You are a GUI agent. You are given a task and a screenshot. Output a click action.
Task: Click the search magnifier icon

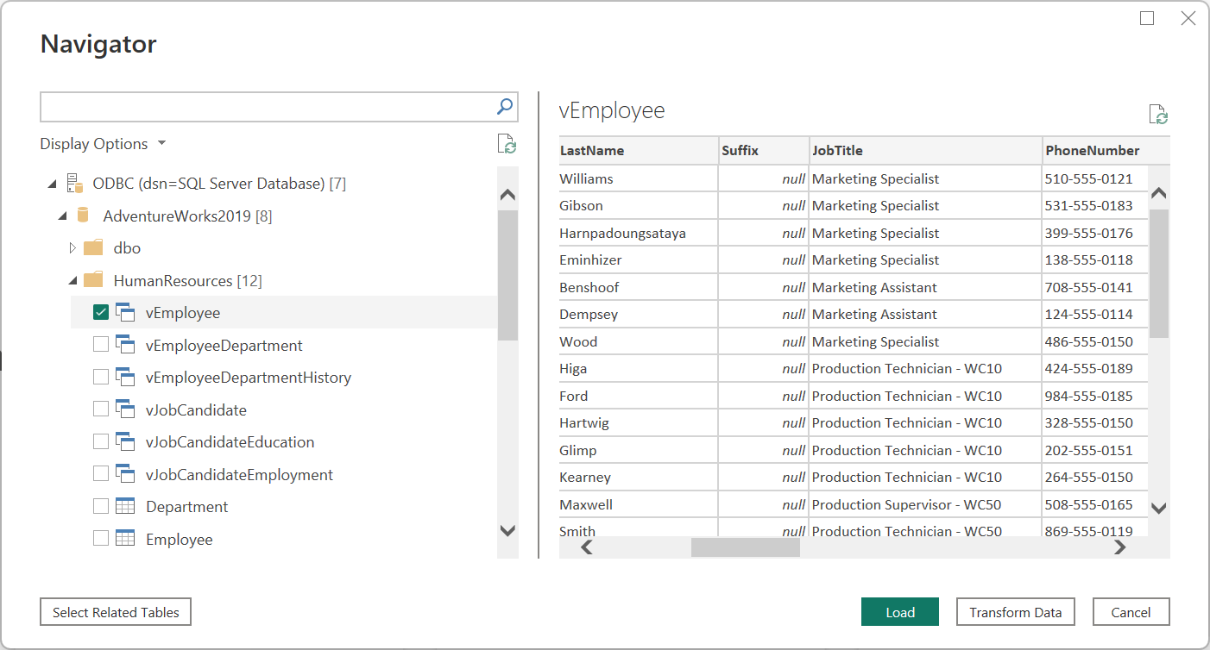(505, 107)
